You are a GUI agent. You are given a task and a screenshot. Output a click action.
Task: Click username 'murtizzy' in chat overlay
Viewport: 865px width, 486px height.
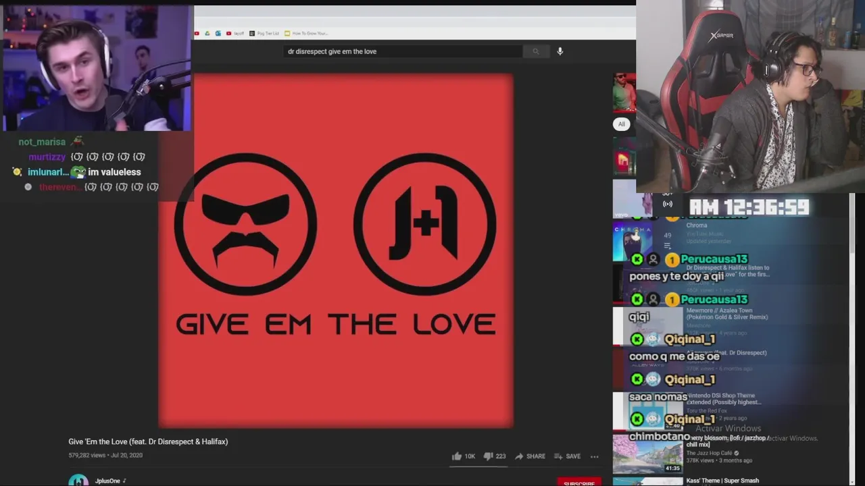pos(47,157)
